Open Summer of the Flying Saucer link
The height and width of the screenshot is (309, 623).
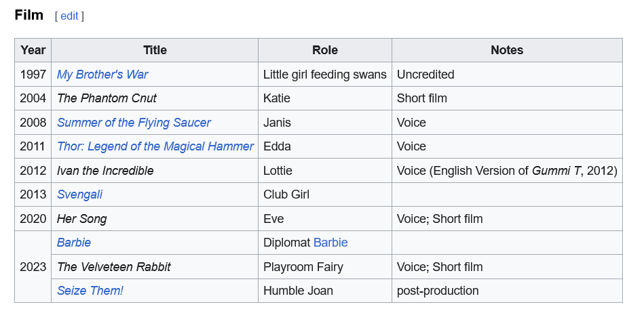click(x=134, y=123)
